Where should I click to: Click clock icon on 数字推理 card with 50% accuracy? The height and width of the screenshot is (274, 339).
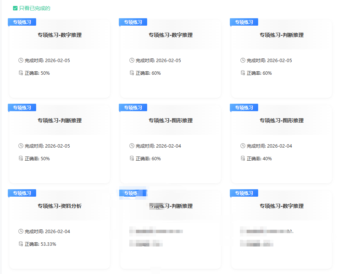click(21, 60)
